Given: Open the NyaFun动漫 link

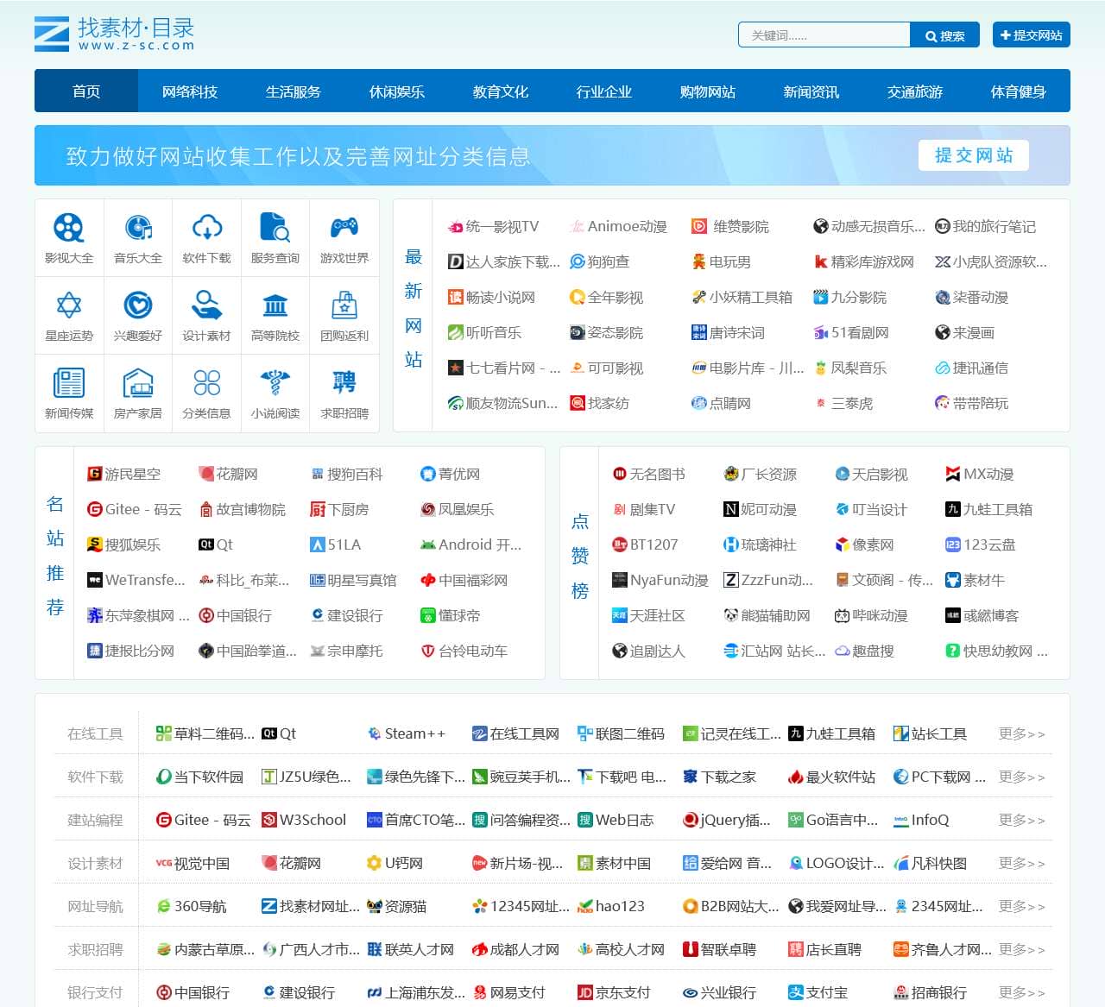Looking at the screenshot, I should coord(669,580).
